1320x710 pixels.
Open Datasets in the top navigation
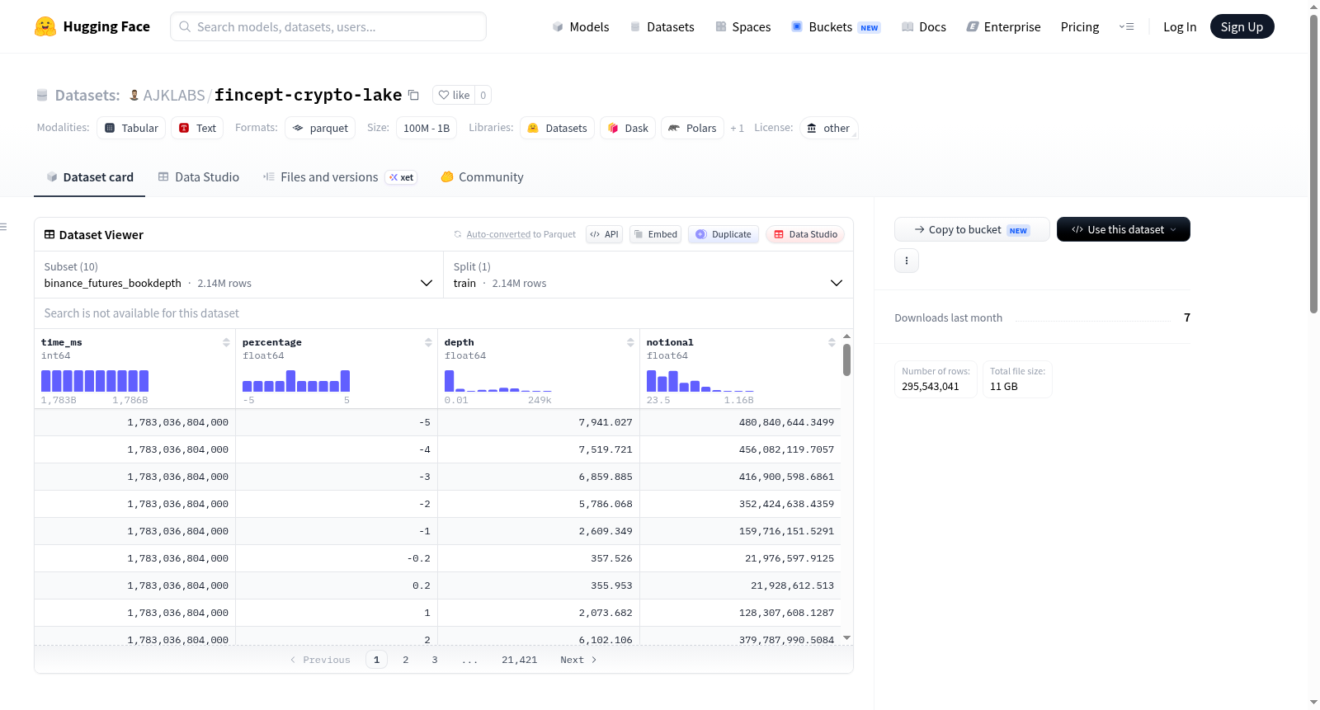point(662,27)
